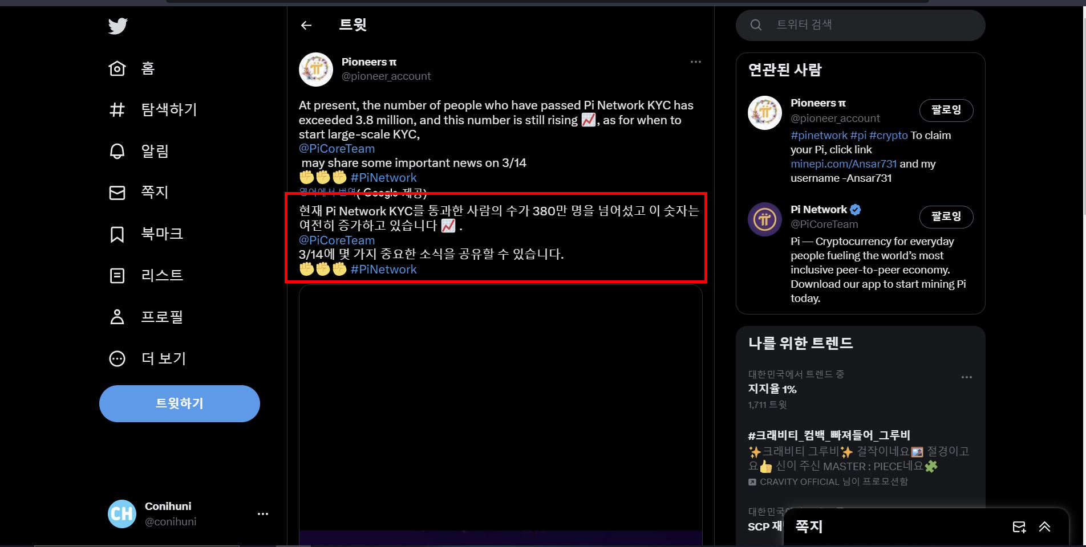Open 탐색하기 hashtag icon
The height and width of the screenshot is (547, 1086).
coord(117,109)
